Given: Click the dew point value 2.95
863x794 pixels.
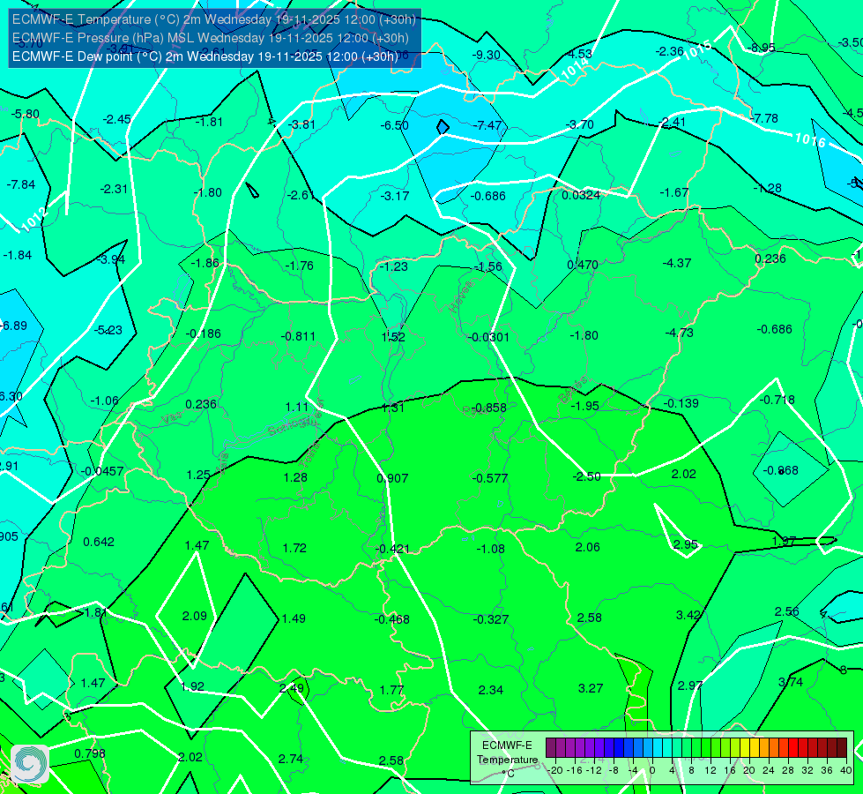Looking at the screenshot, I should 685,544.
